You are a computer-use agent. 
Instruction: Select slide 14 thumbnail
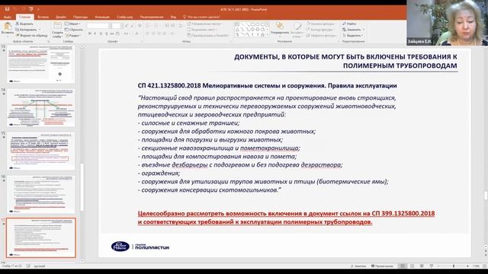click(x=40, y=108)
